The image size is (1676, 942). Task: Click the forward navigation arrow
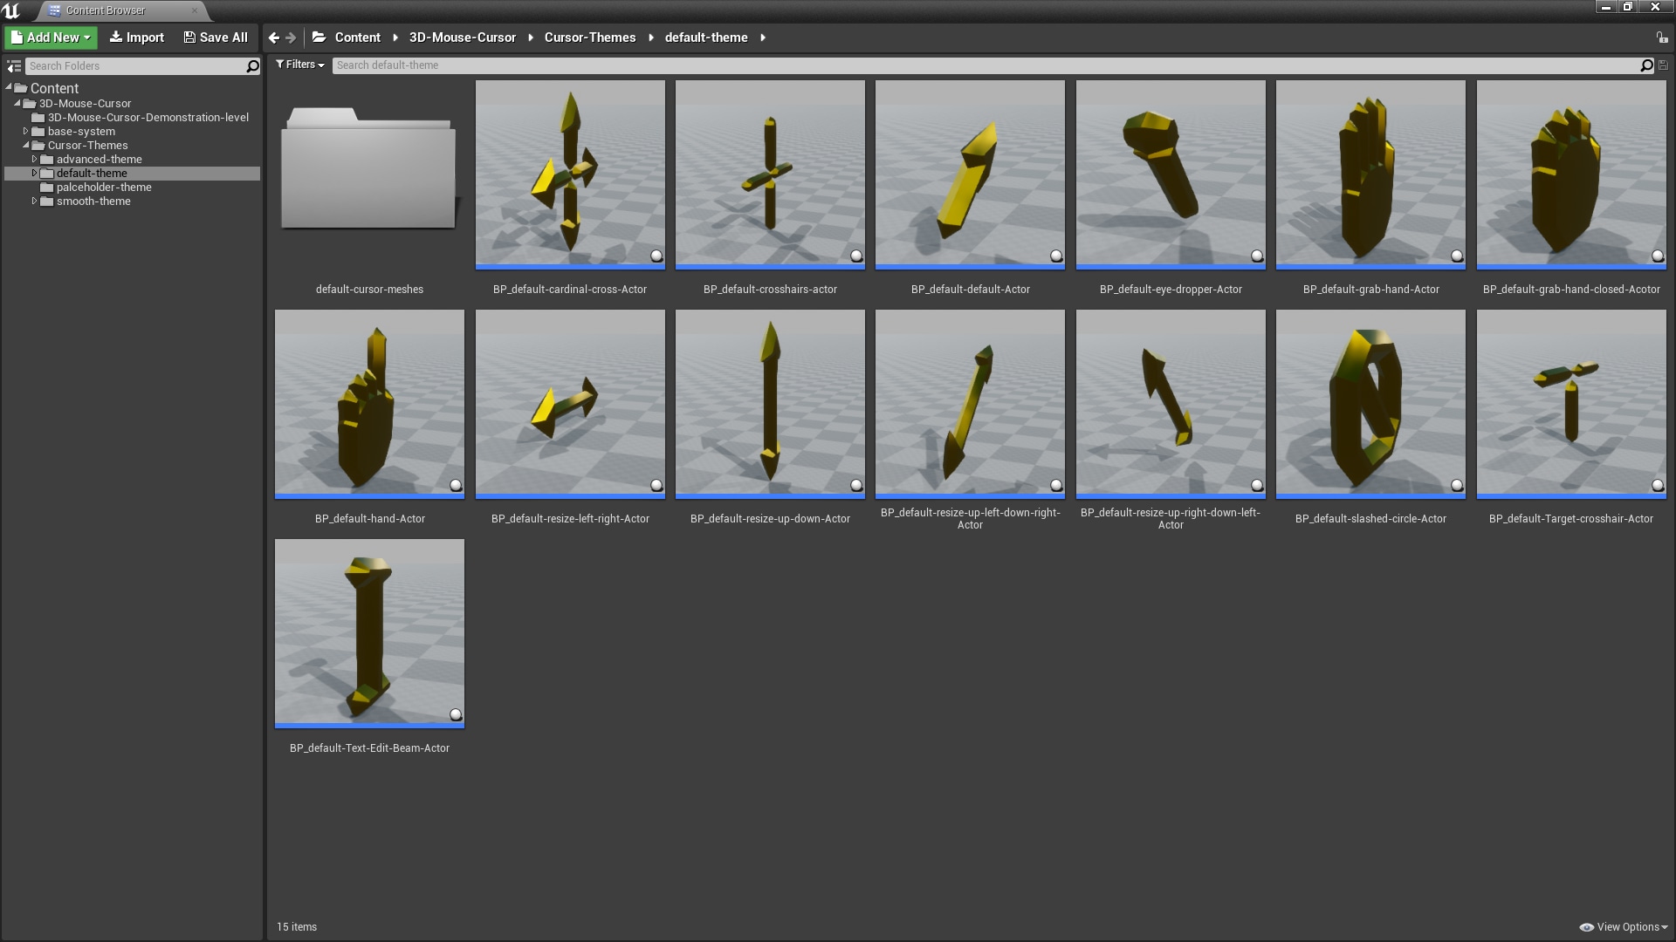coord(289,38)
